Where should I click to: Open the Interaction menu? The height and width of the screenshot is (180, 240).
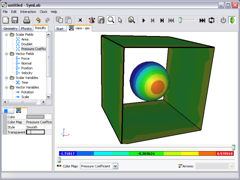(x=28, y=12)
